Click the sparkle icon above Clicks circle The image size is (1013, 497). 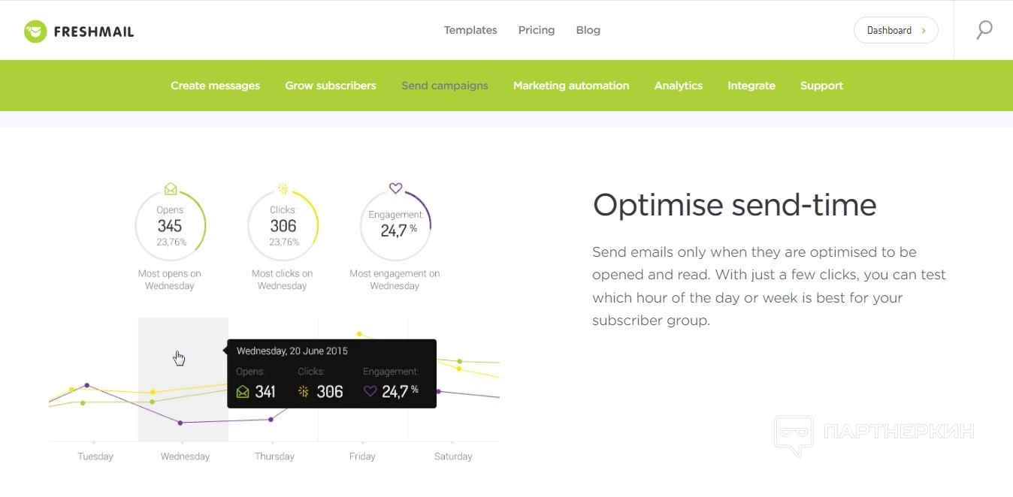coord(283,188)
